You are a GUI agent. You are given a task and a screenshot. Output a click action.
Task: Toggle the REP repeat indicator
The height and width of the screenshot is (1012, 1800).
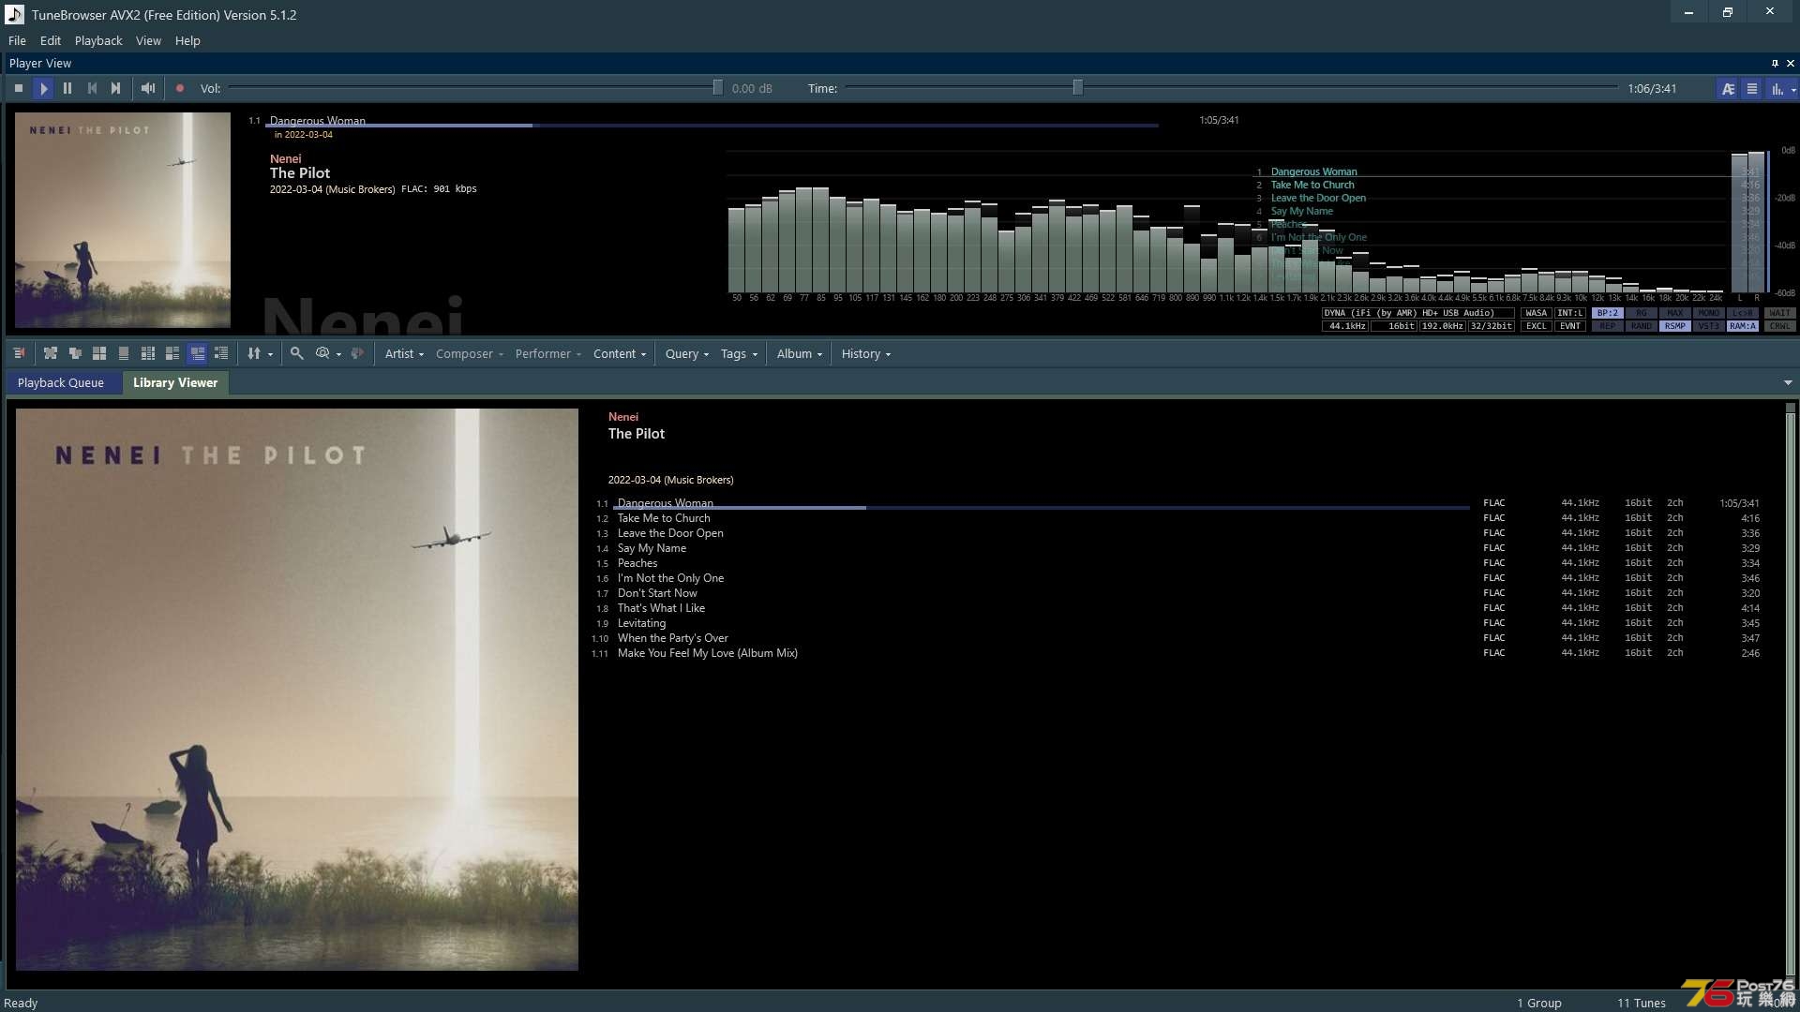(x=1608, y=326)
